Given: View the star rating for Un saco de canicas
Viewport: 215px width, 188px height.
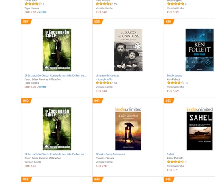Looking at the screenshot, I should coord(104,83).
